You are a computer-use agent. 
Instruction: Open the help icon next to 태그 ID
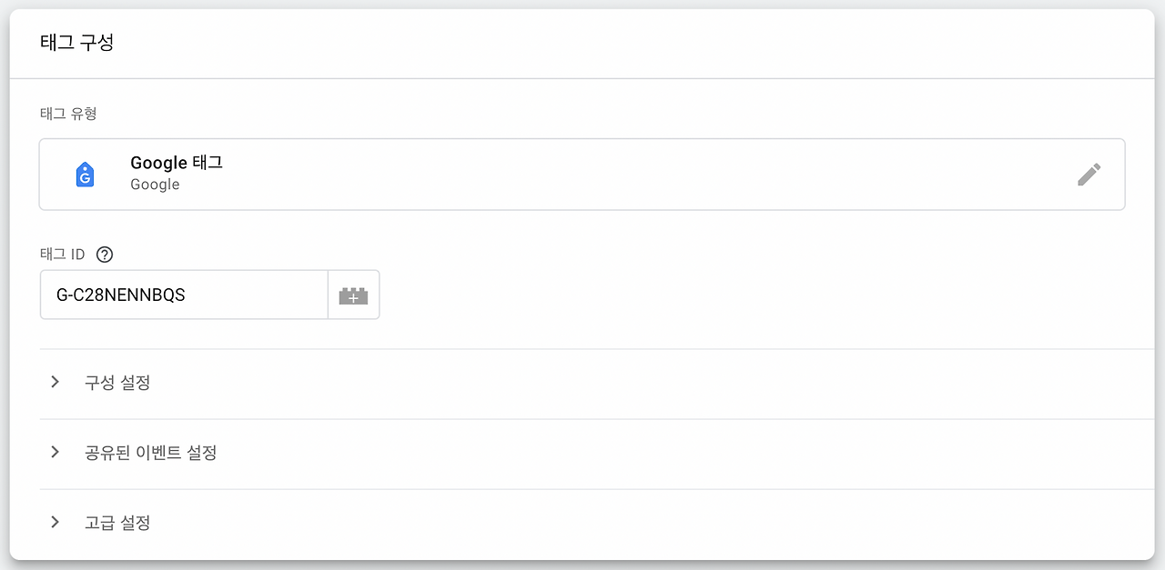[x=104, y=255]
